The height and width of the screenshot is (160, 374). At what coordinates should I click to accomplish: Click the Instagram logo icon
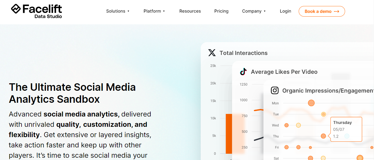point(275,90)
